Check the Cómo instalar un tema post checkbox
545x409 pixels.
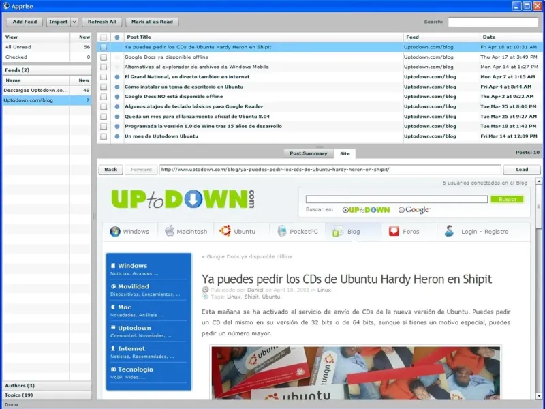[x=104, y=87]
